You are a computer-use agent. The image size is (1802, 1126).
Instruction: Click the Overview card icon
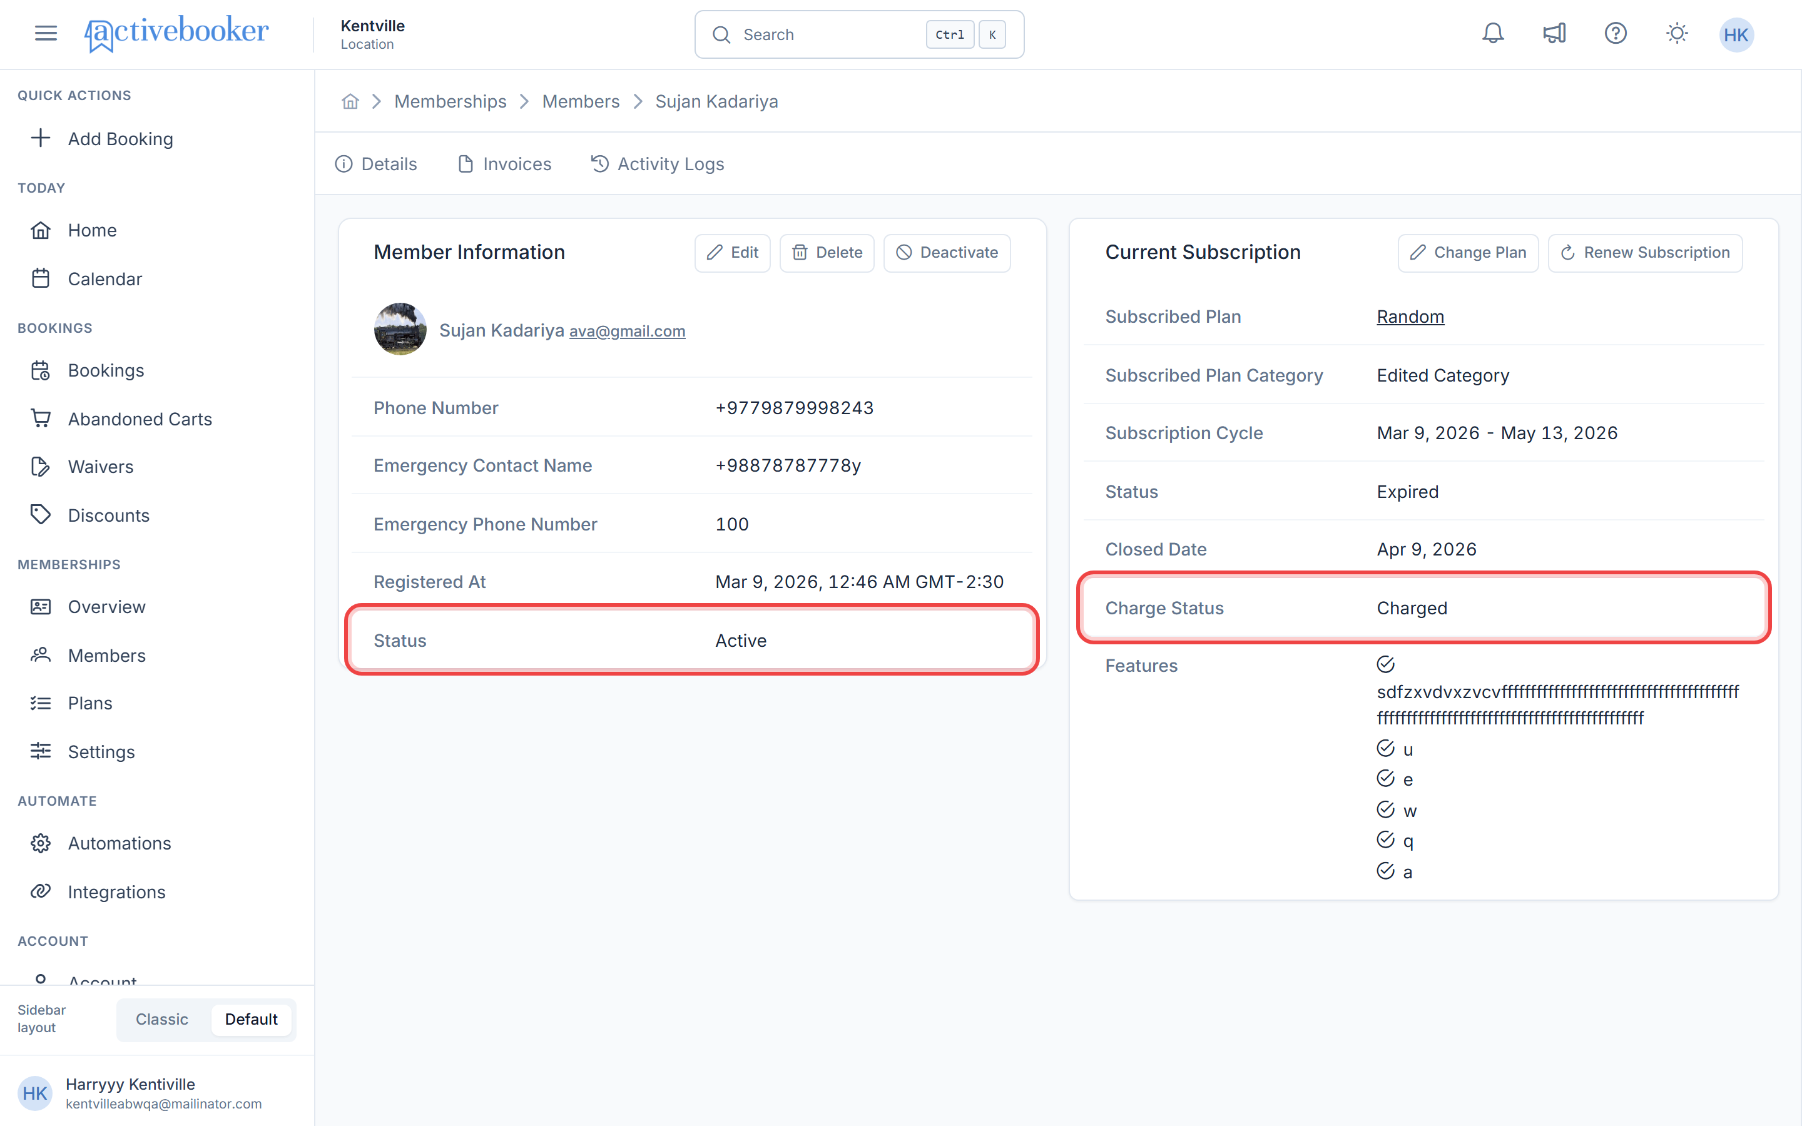click(x=41, y=607)
